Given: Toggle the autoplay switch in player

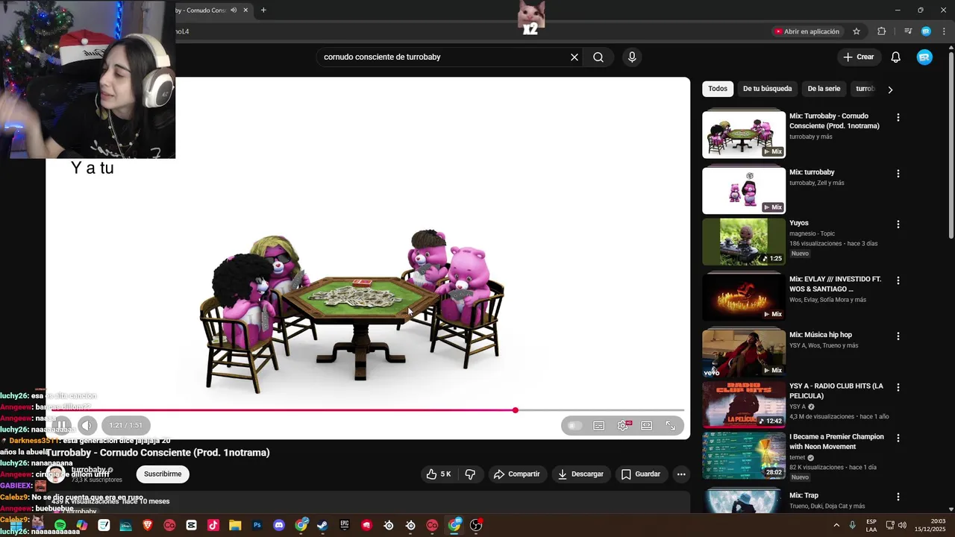Looking at the screenshot, I should [574, 426].
